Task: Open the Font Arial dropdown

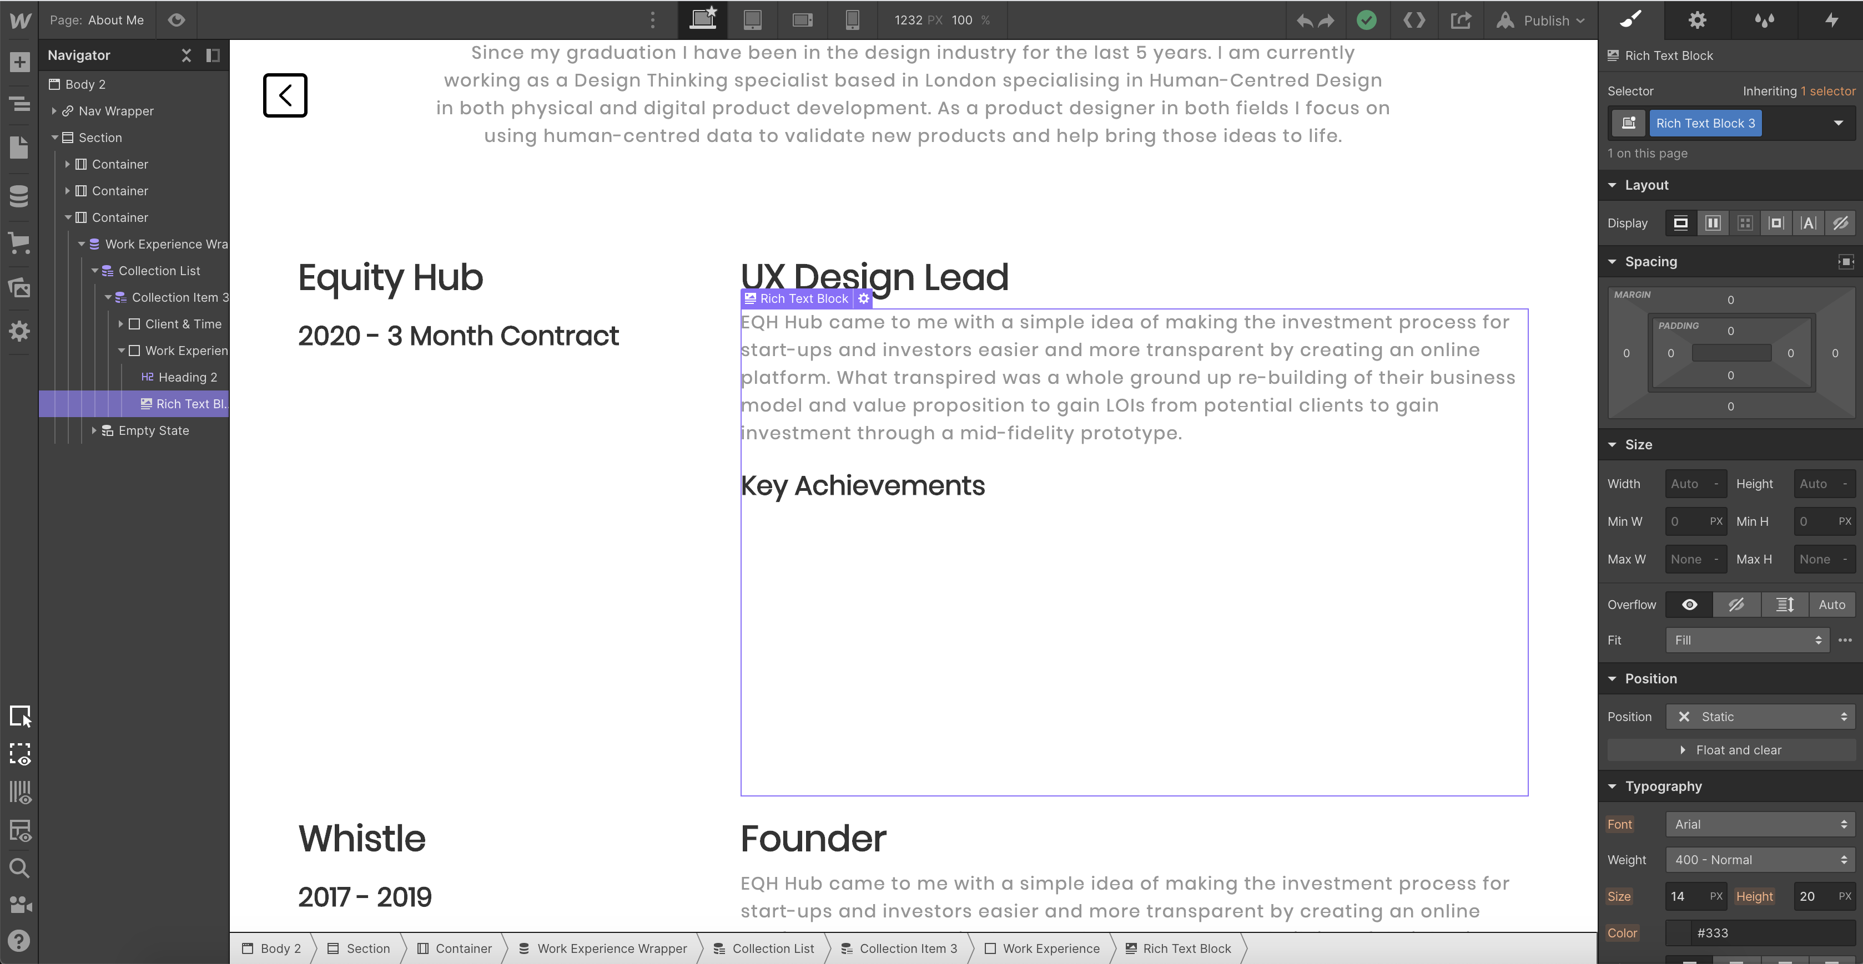Action: 1760,825
